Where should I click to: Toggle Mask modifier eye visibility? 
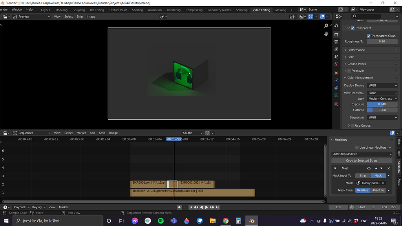(369, 168)
